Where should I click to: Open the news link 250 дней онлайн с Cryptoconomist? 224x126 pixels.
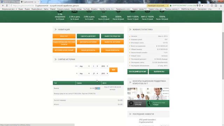click(x=147, y=121)
